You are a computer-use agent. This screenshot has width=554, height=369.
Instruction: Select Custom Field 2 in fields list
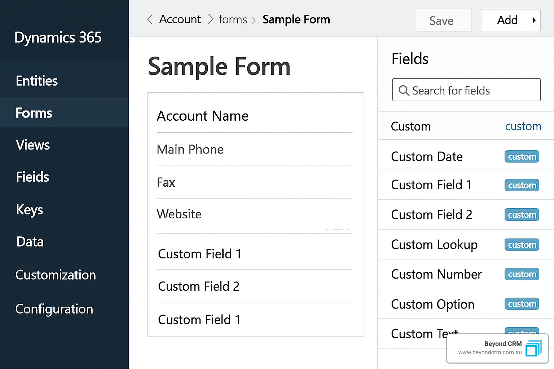pyautogui.click(x=466, y=215)
